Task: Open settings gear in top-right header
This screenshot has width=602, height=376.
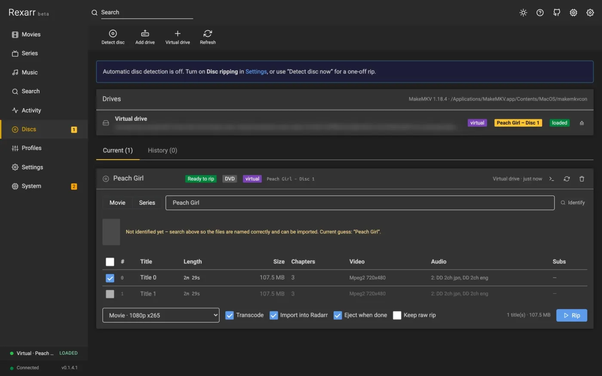Action: point(590,12)
